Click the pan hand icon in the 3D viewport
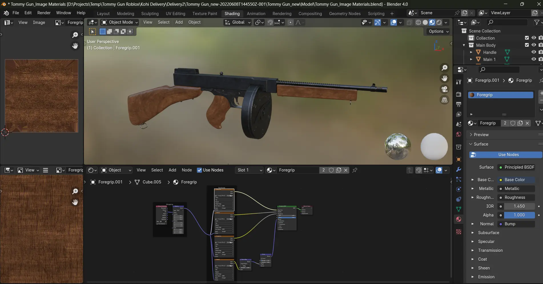 [445, 78]
